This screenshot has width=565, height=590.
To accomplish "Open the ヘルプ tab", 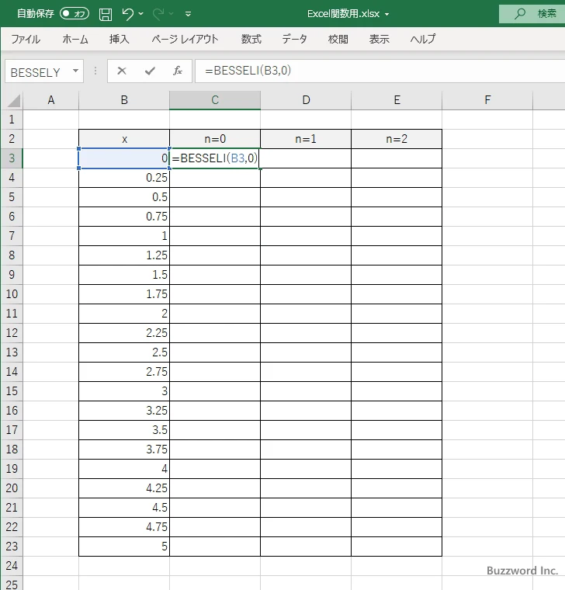I will click(423, 39).
